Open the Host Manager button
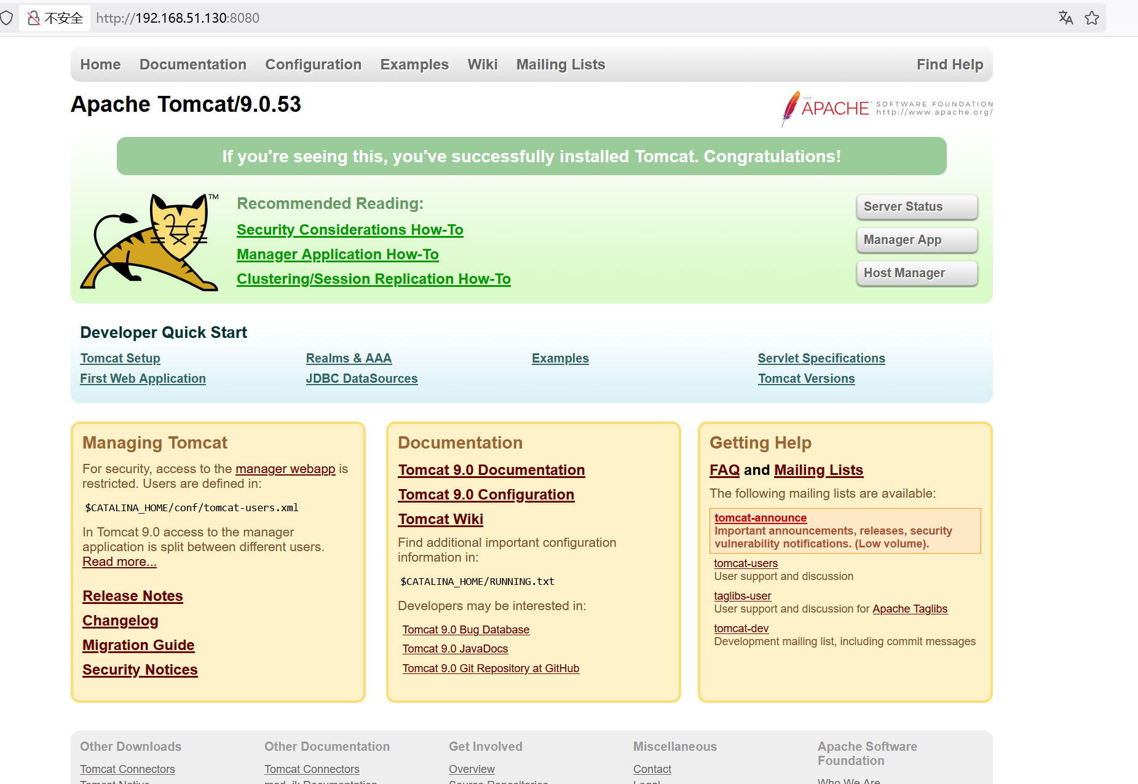Viewport: 1138px width, 784px height. pos(917,273)
